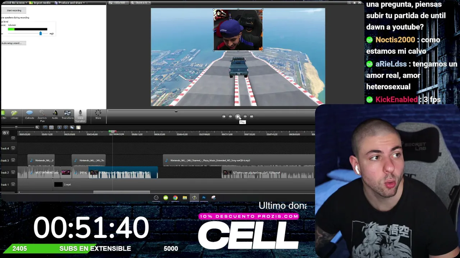The width and height of the screenshot is (460, 258).
Task: Click the Redo icon on timeline toolbar
Action: 51,127
